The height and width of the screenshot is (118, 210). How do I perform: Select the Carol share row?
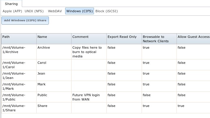(106, 65)
